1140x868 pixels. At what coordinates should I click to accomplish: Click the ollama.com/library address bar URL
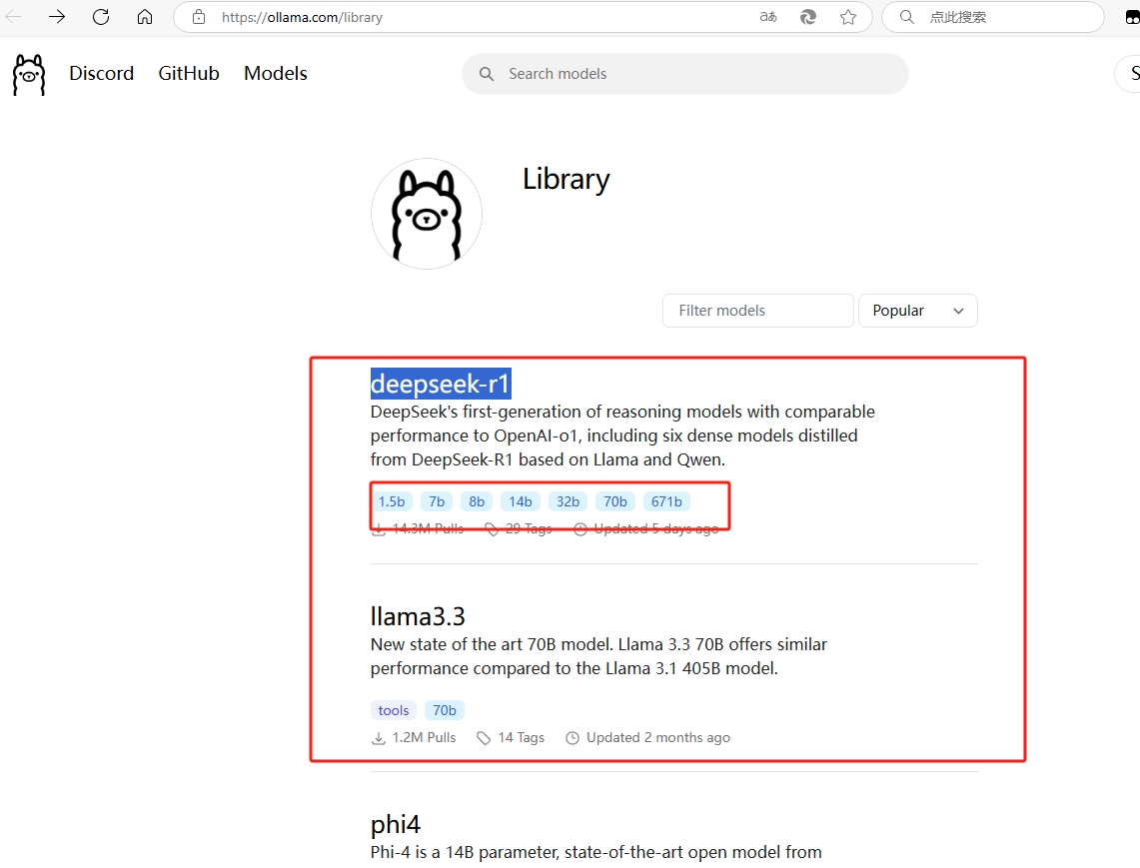coord(303,17)
